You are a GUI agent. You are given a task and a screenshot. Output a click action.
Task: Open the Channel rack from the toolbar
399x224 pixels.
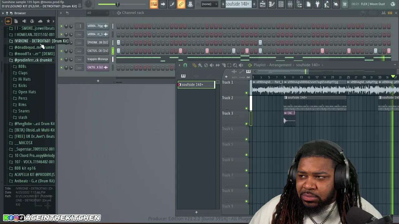281,4
